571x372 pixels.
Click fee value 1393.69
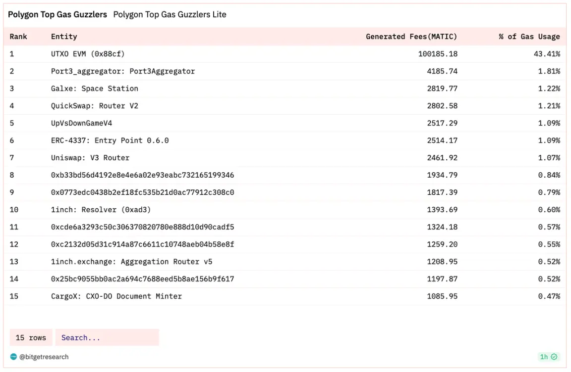point(442,210)
